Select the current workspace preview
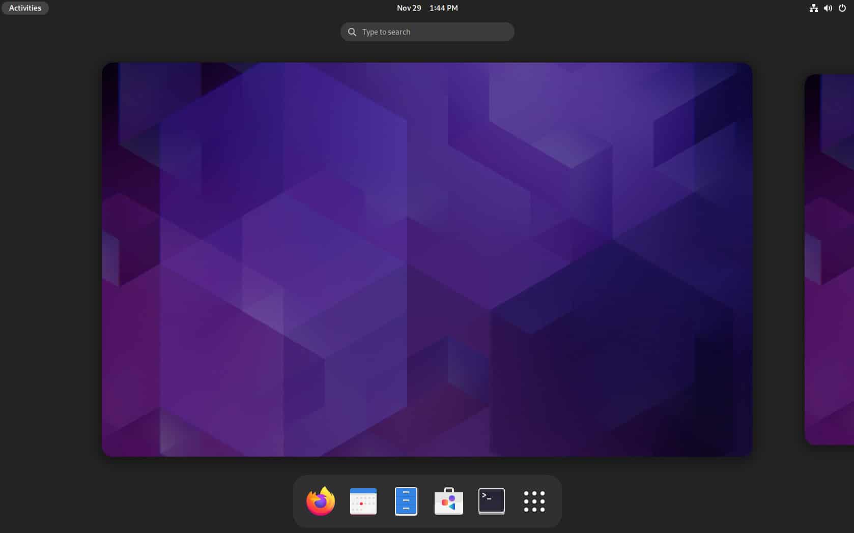Image resolution: width=854 pixels, height=533 pixels. (427, 259)
